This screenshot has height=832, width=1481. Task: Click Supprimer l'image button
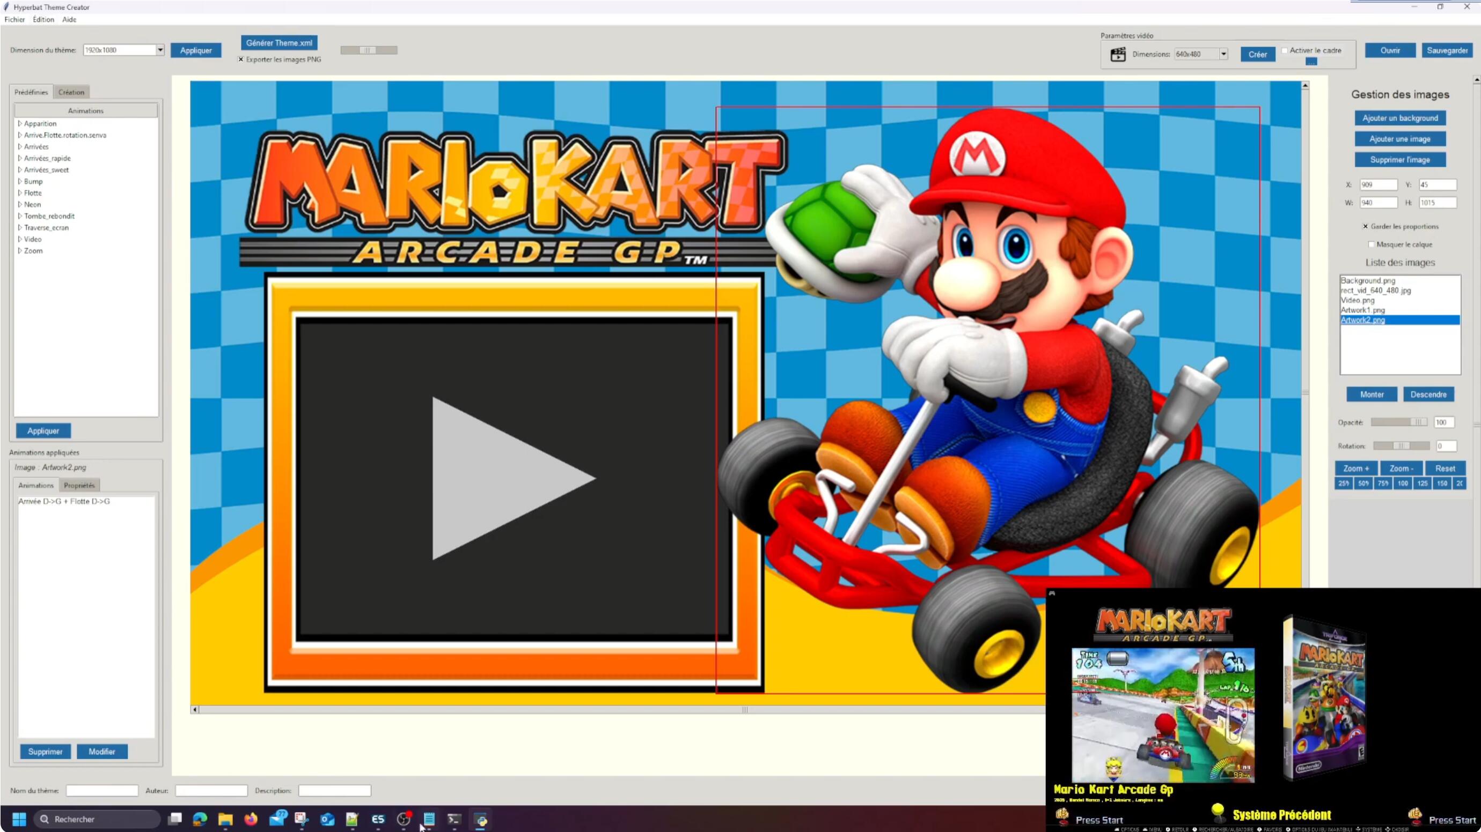[1400, 160]
